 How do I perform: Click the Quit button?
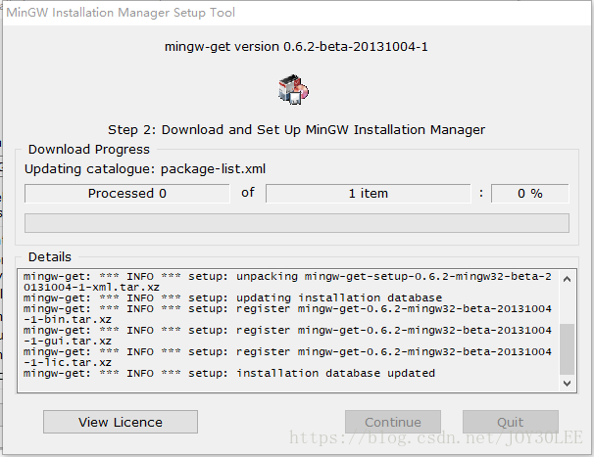point(511,422)
